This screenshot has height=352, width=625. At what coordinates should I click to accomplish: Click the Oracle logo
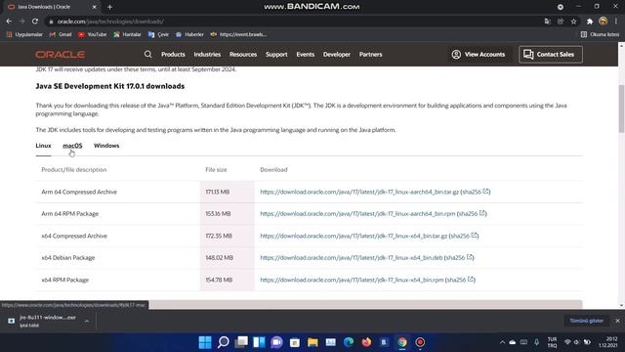coord(60,55)
